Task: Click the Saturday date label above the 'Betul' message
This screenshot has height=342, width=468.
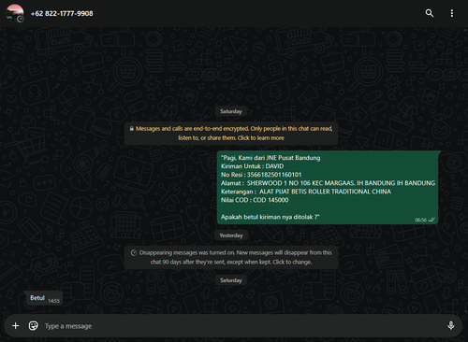Action: pos(231,280)
